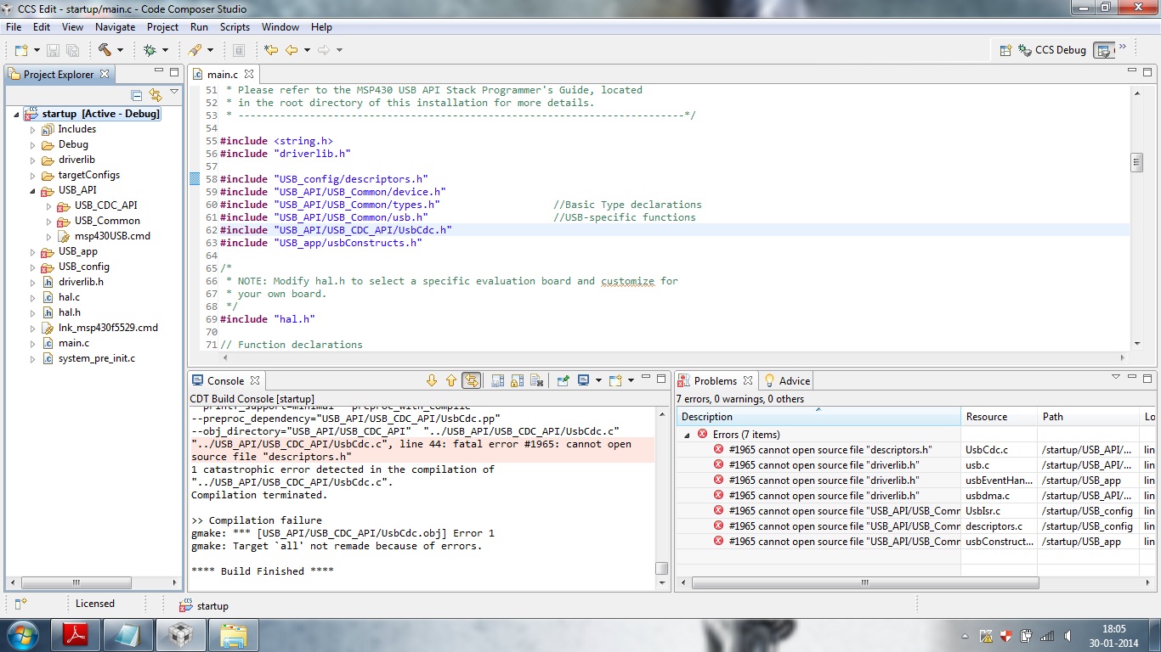
Task: Close the main.c editor tab
Action: coord(249,74)
